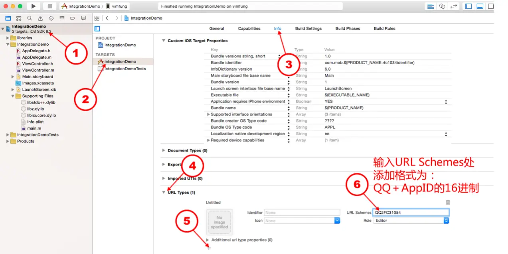Screen dimensions: 508x254
Task: Collapse the URL Types (1) section
Action: click(163, 192)
